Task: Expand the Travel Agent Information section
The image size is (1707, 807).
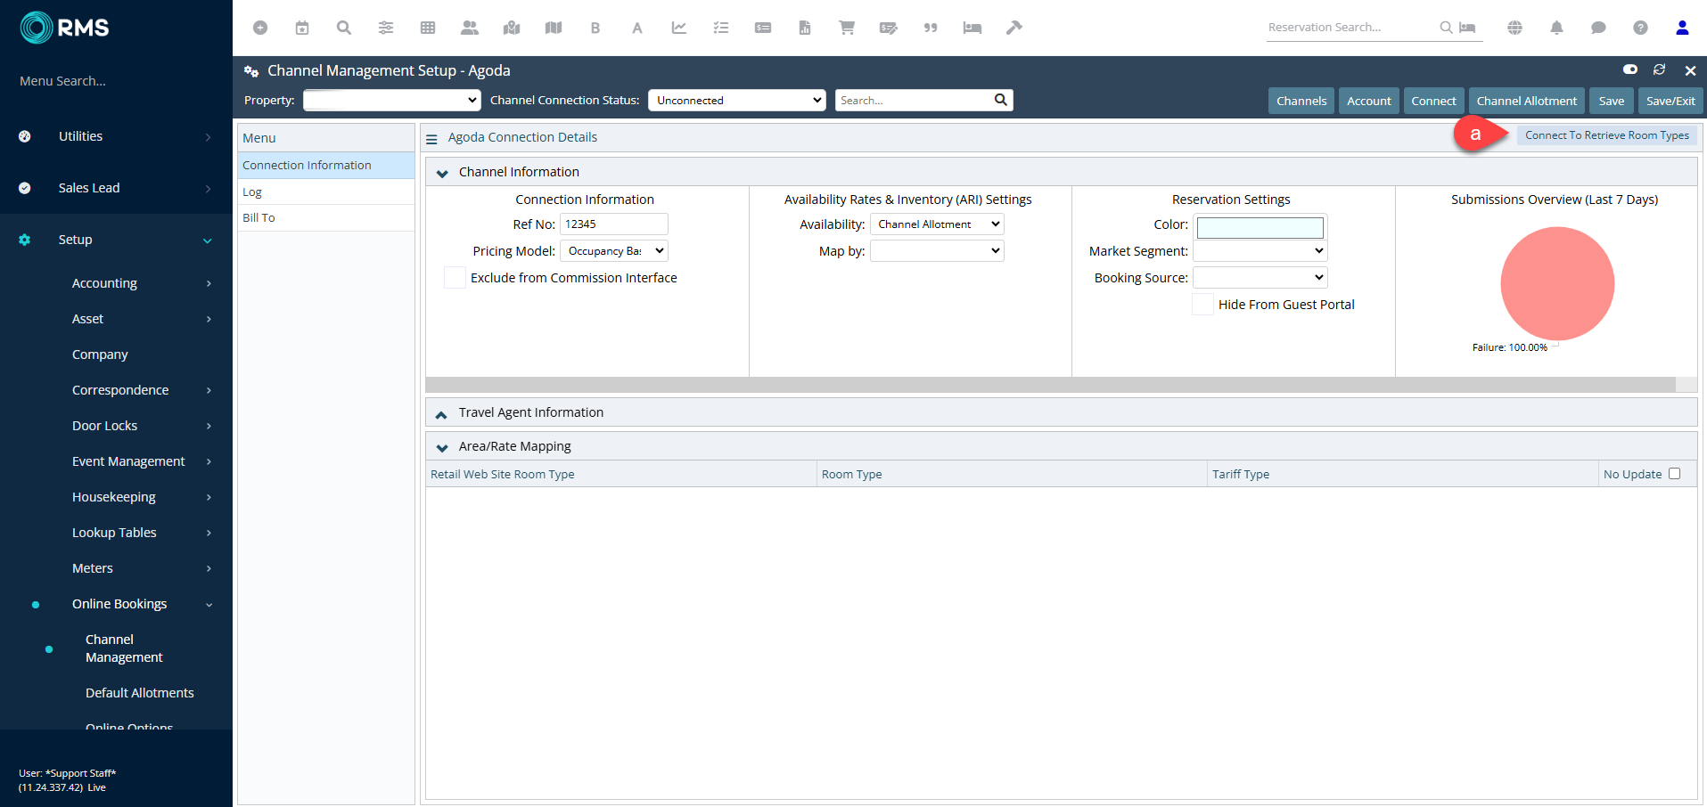Action: tap(442, 413)
